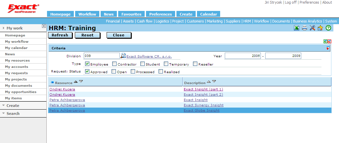
Task: Click the Refresh button
Action: 60,35
